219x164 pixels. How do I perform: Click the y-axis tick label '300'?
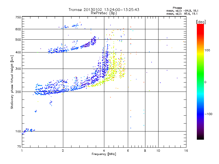[18, 69]
